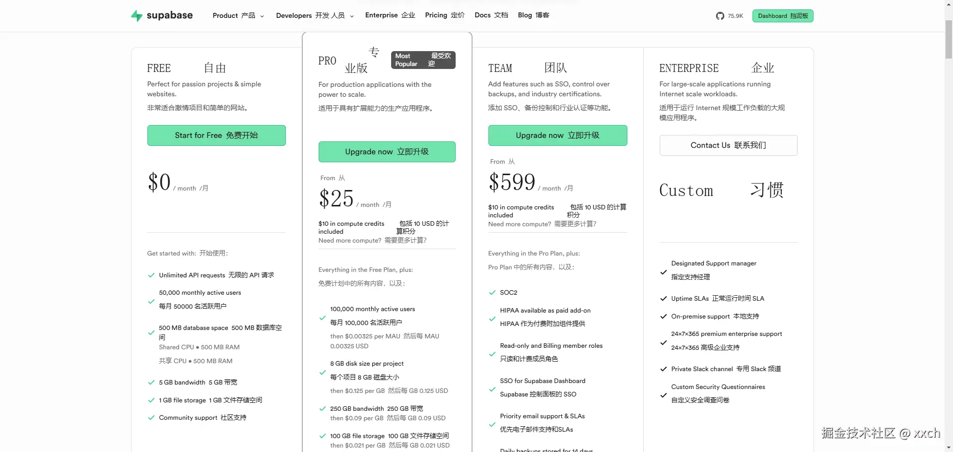Click checkmark beside Unlimited API requests
The height and width of the screenshot is (452, 953).
(151, 275)
